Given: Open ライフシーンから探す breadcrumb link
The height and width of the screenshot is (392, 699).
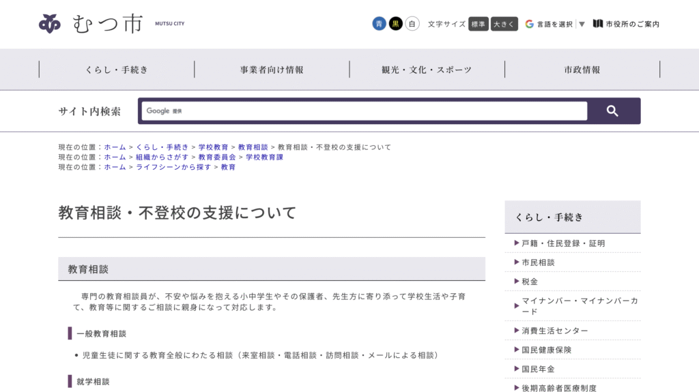Looking at the screenshot, I should tap(173, 167).
